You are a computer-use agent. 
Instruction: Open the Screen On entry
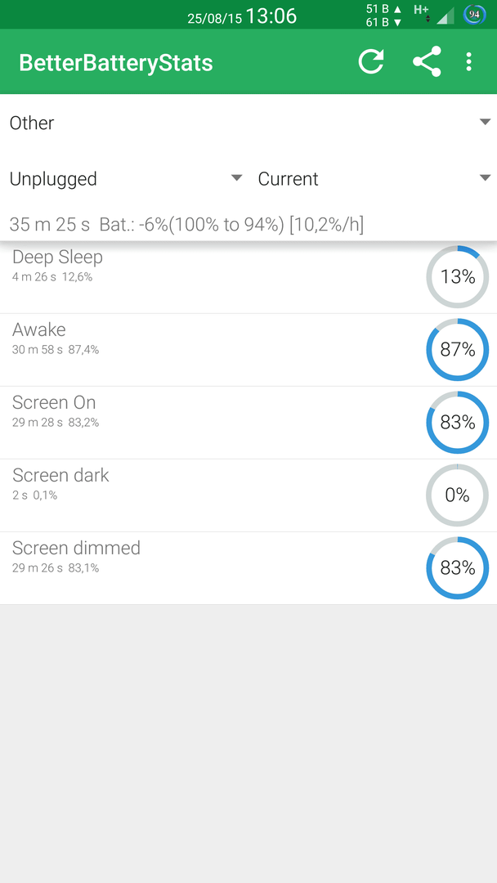[x=248, y=423]
